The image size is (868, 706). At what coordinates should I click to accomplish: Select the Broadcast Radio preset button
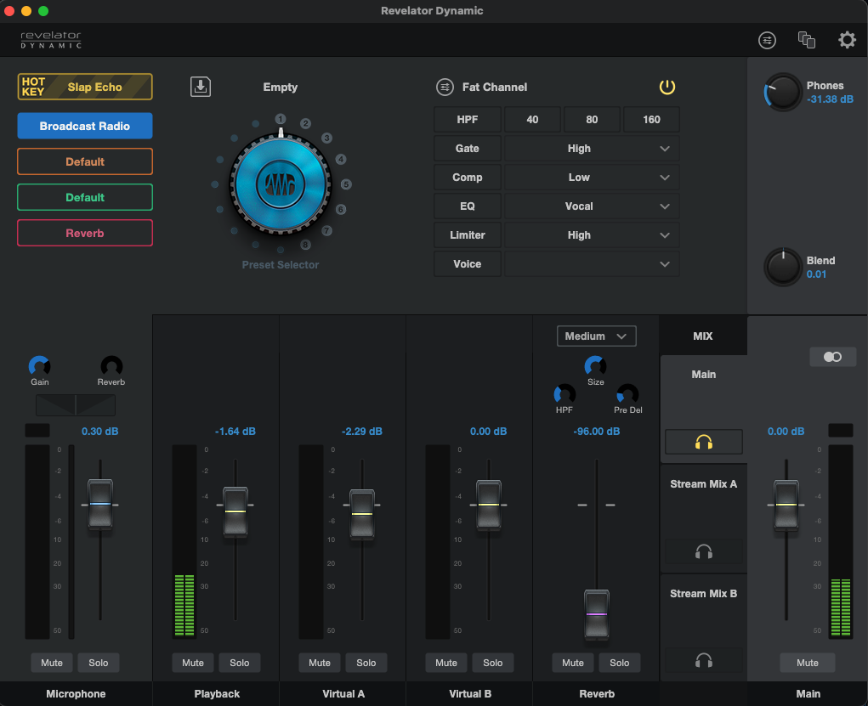click(85, 126)
